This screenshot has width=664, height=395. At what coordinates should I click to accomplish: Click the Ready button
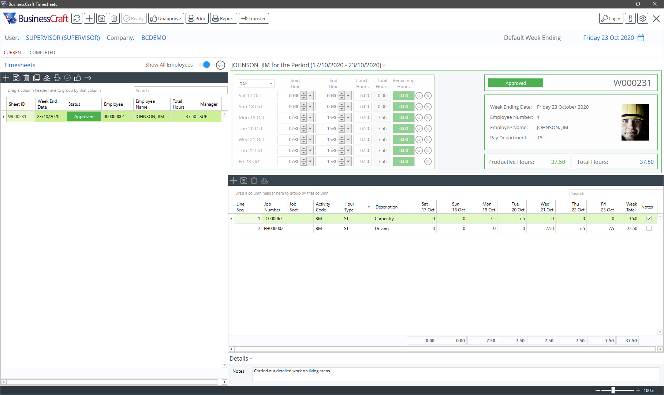tap(134, 18)
